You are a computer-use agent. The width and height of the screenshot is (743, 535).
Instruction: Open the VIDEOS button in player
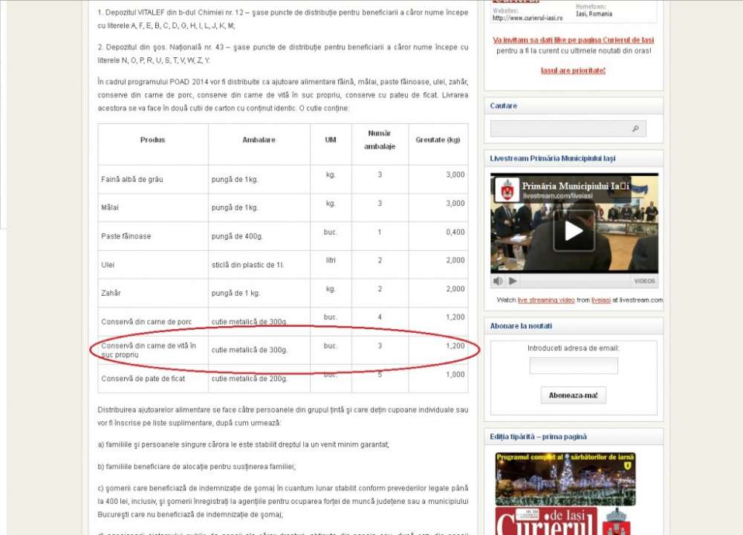(644, 281)
